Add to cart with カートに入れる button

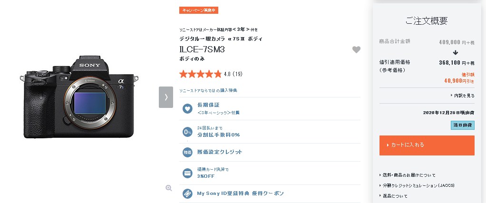[427, 145]
